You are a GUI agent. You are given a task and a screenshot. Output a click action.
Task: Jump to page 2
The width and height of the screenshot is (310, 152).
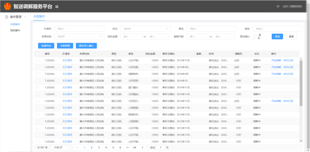(x=92, y=147)
